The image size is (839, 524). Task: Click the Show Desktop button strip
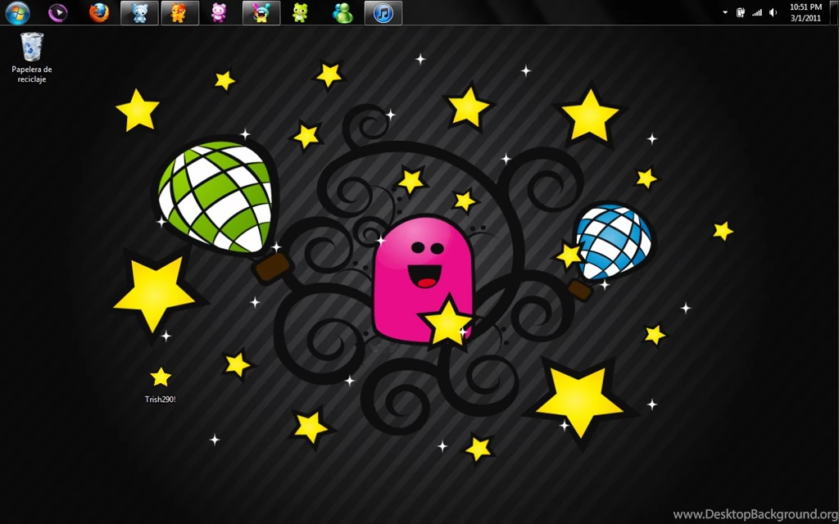click(x=835, y=12)
